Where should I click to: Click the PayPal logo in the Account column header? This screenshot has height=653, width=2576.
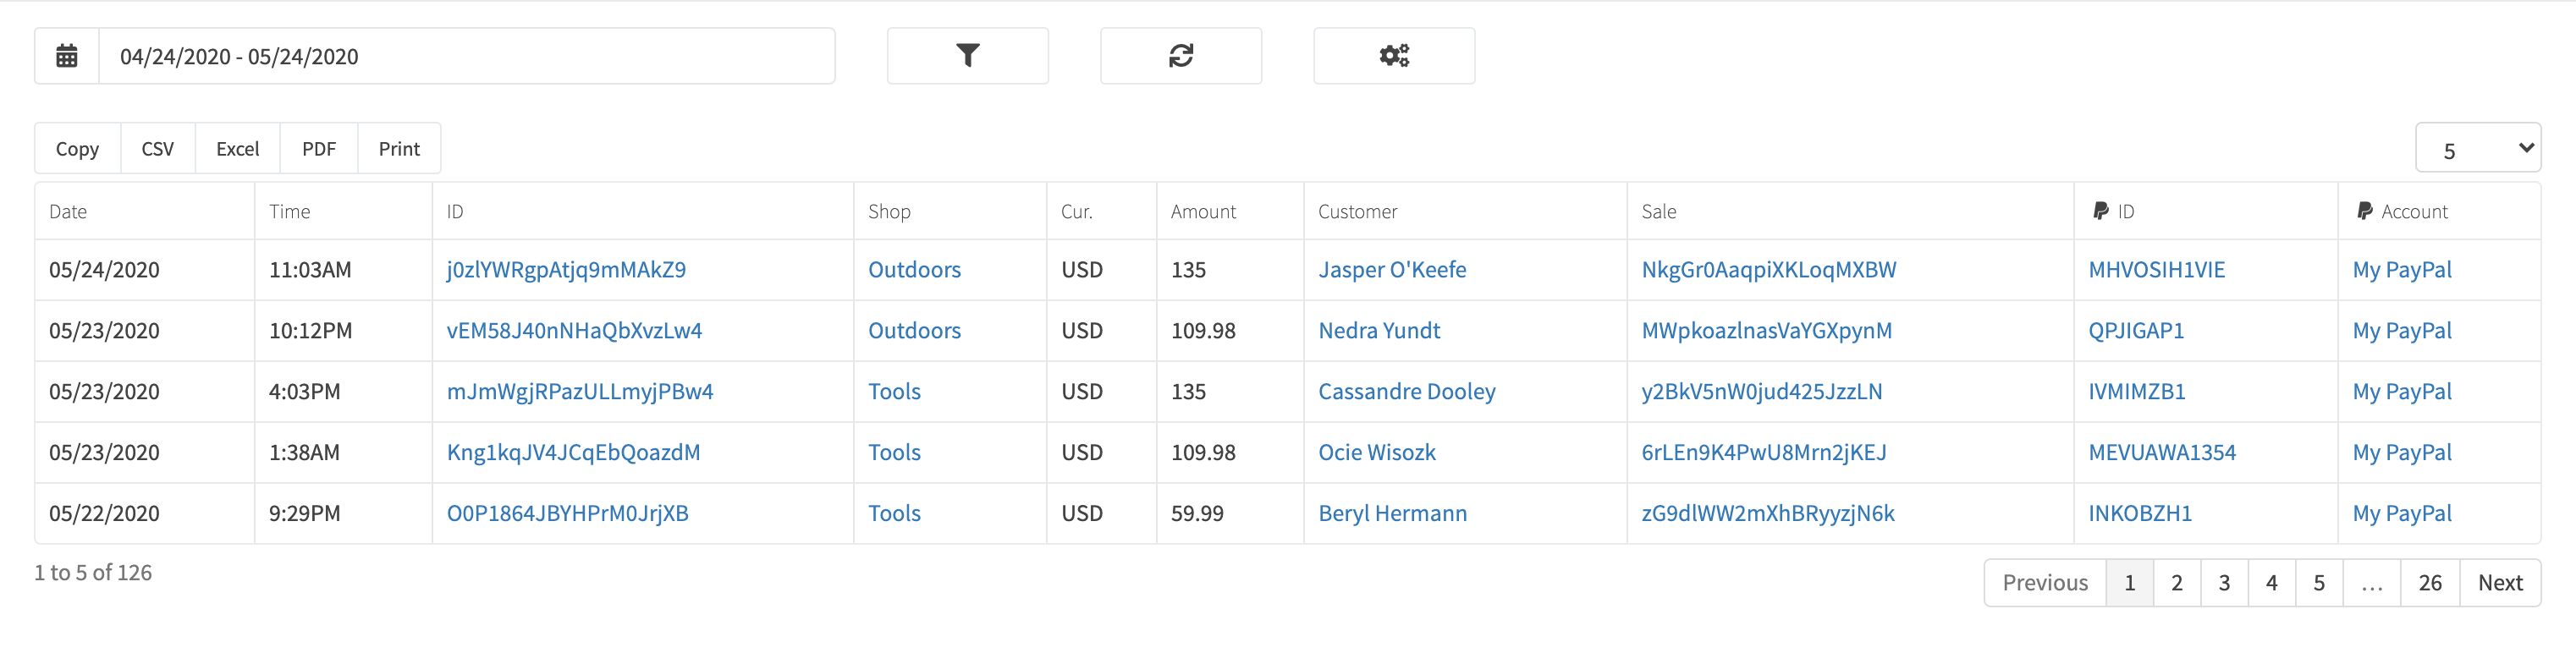coord(2364,211)
